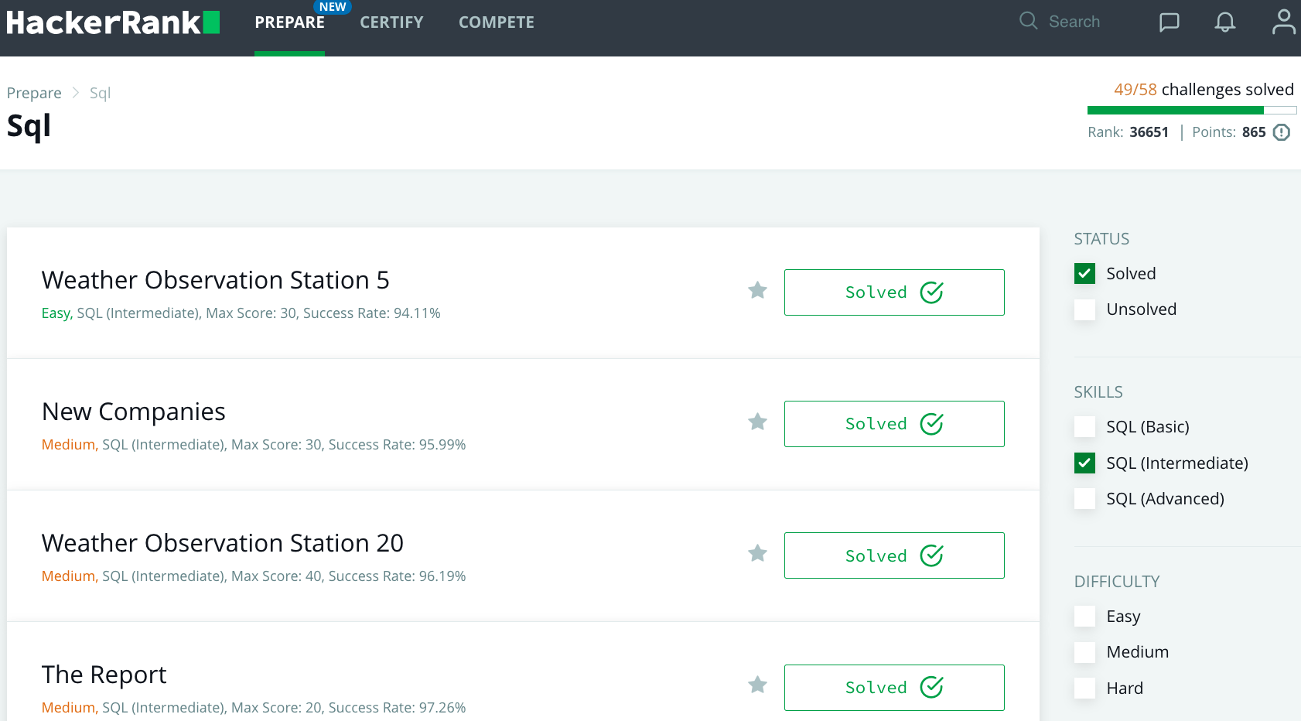This screenshot has height=721, width=1301.
Task: Click the search magnifier icon
Action: point(1028,21)
